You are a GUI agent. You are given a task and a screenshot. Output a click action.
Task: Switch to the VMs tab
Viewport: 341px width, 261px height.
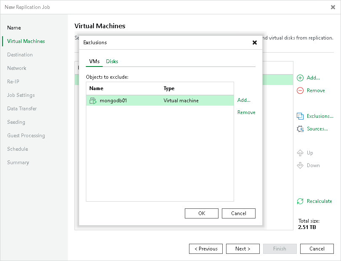tap(94, 61)
